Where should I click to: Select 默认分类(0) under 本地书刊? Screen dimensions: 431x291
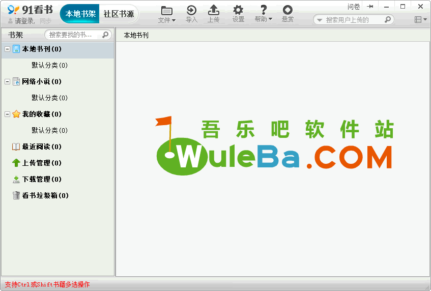click(x=49, y=66)
